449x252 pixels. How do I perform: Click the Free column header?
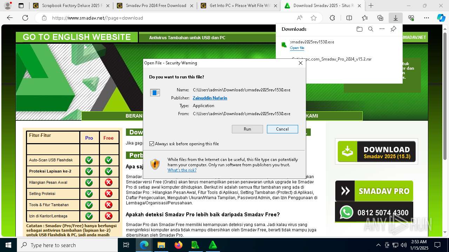tap(108, 138)
